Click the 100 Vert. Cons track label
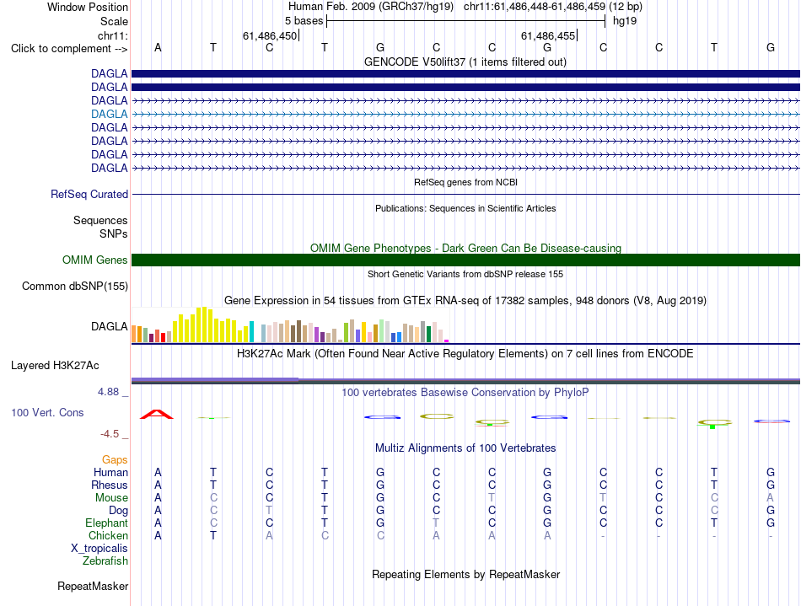Viewport: 801px width, 606px height. (47, 412)
